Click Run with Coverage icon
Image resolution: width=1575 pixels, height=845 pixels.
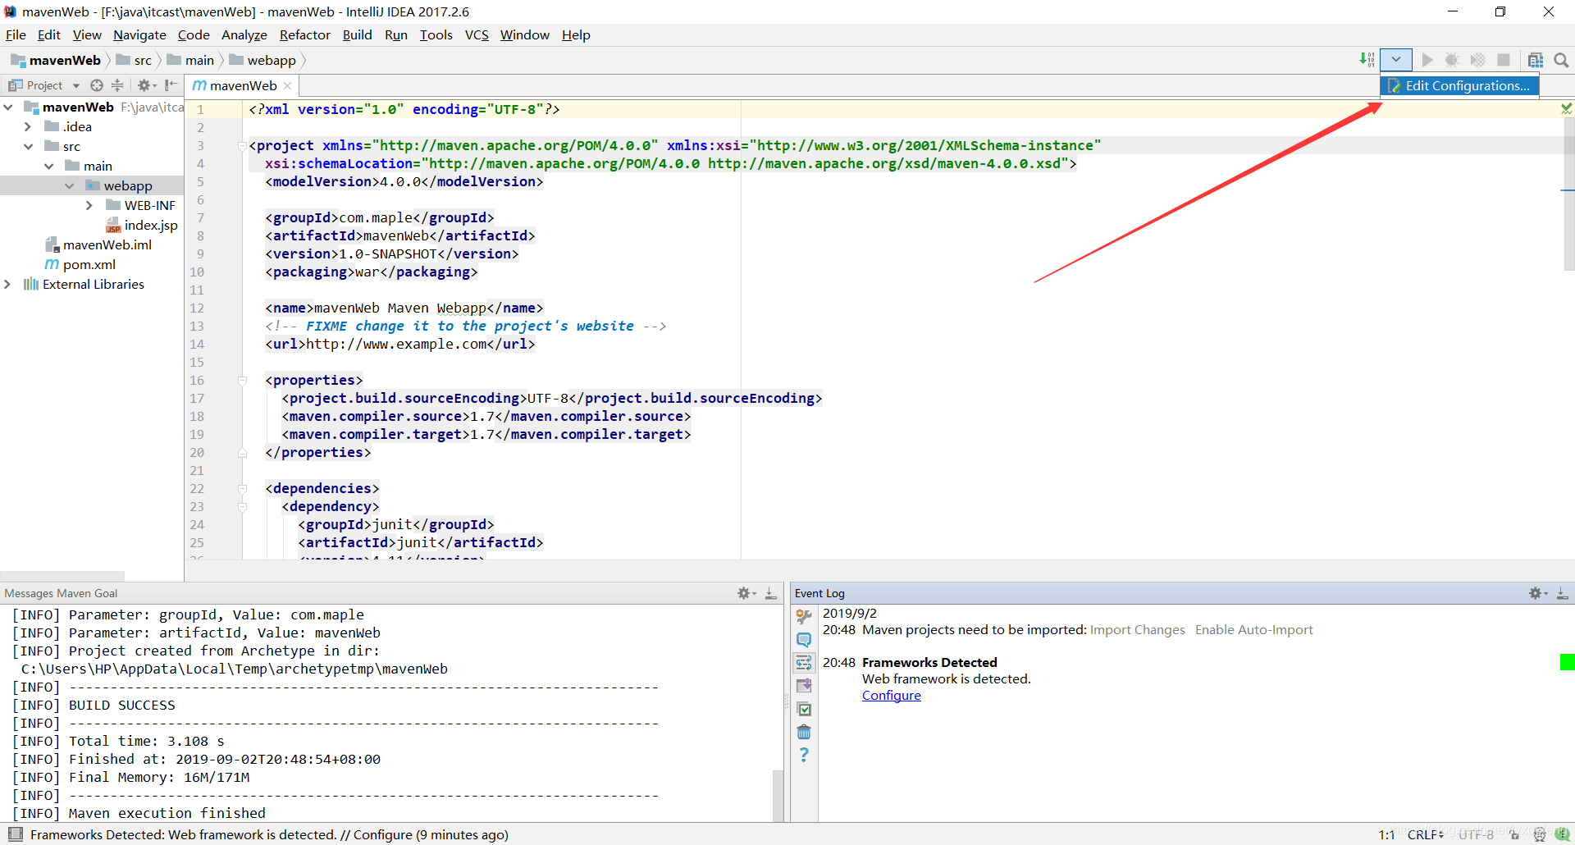(x=1477, y=60)
